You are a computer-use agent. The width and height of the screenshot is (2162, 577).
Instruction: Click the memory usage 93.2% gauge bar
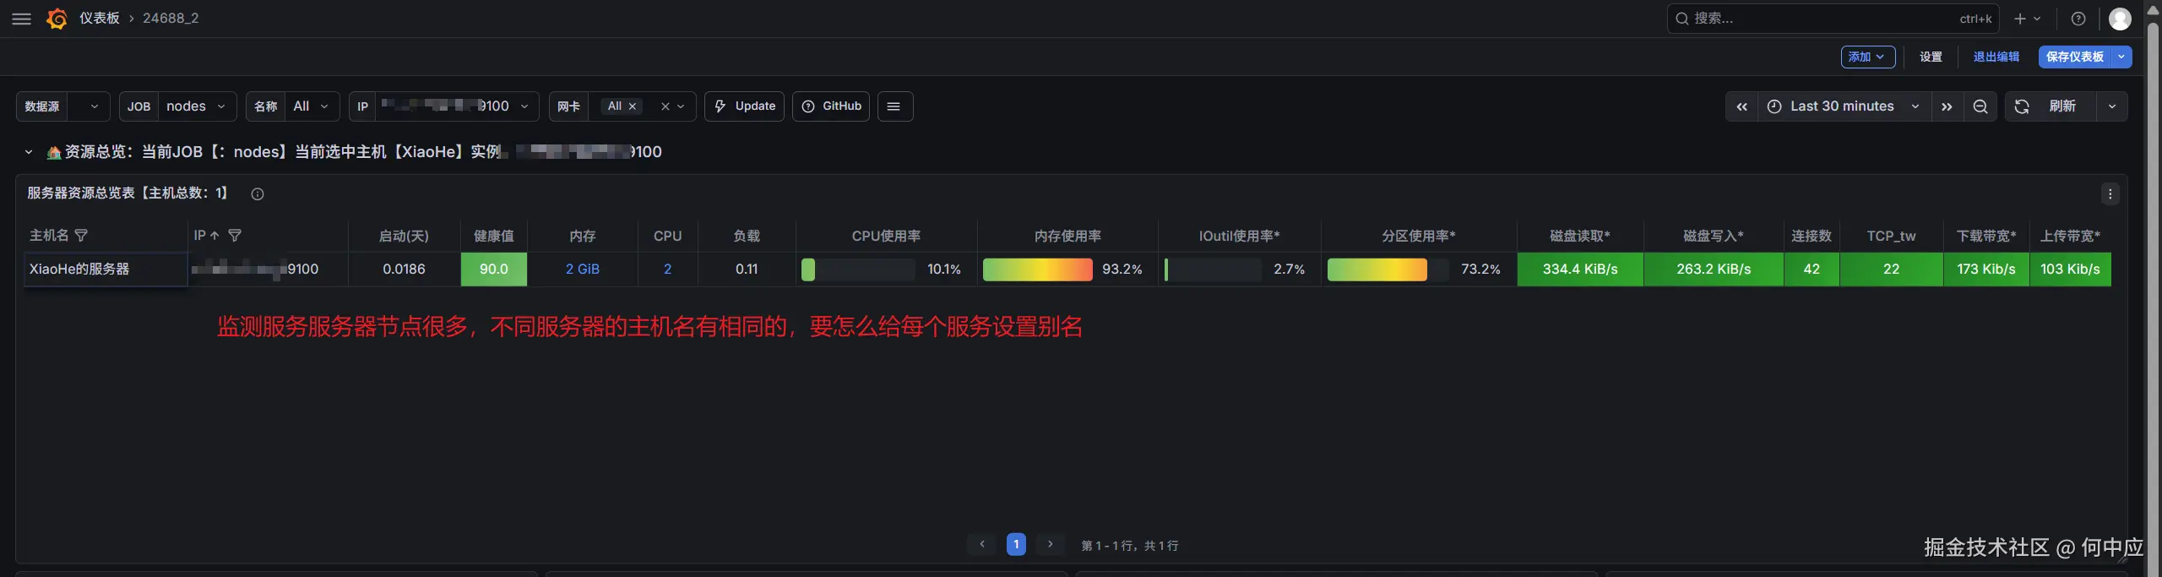tap(1038, 269)
